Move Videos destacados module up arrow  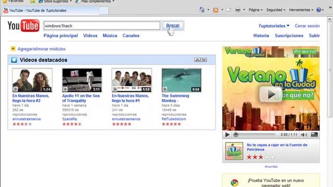(197, 60)
